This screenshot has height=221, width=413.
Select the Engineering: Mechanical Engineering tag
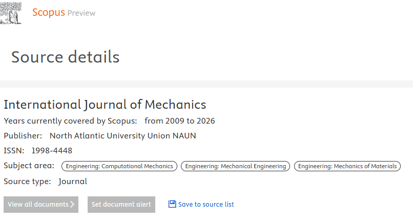pos(236,166)
